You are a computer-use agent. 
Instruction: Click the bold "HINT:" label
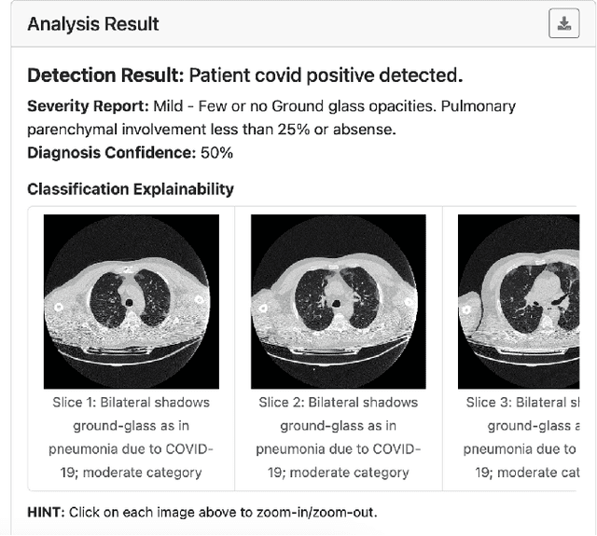point(48,512)
